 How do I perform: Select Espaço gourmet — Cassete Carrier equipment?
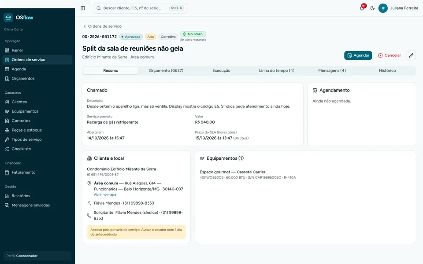pyautogui.click(x=233, y=172)
